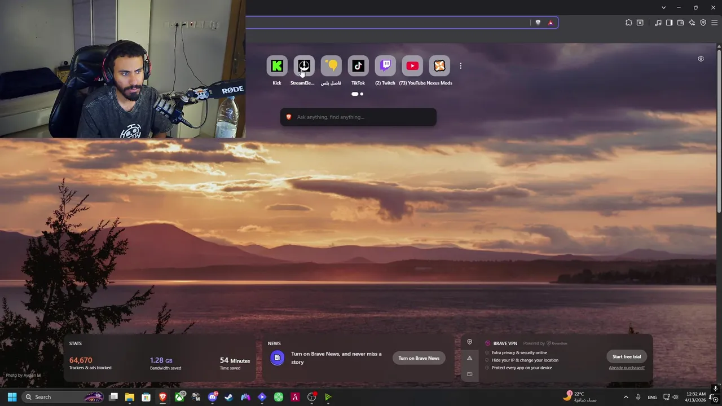Click the Brave browser taskbar icon
The image size is (722, 406).
coord(162,397)
